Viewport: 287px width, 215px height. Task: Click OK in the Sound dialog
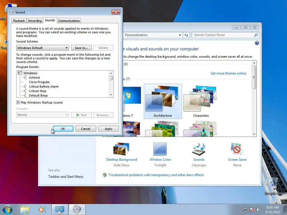(63, 129)
